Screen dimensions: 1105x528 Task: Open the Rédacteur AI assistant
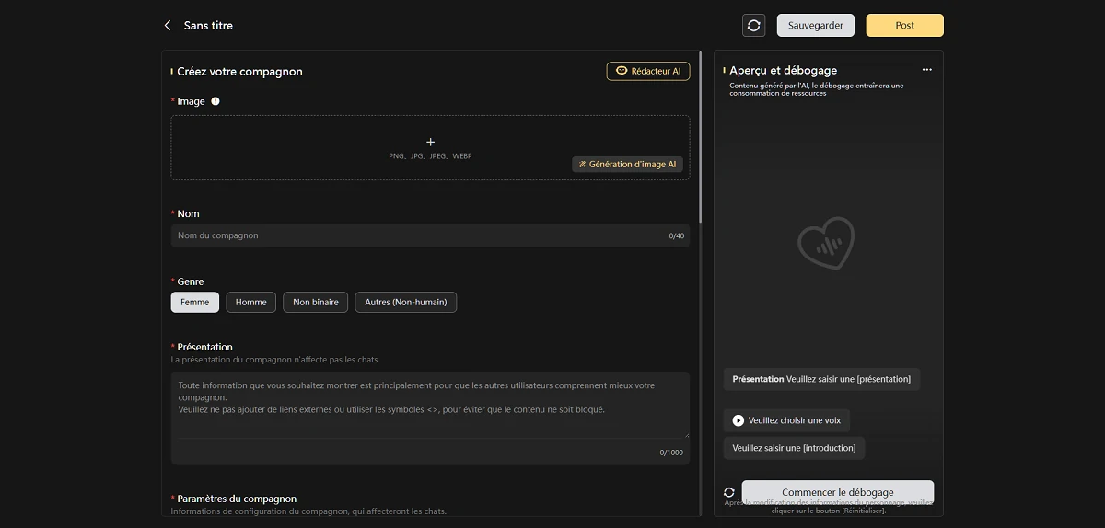coord(647,71)
